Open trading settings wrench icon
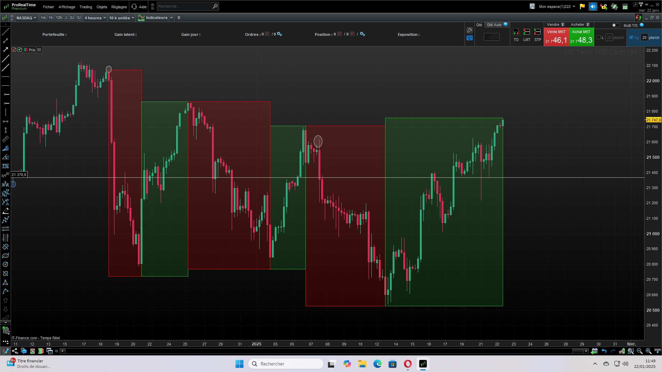This screenshot has height=372, width=662. [x=469, y=30]
